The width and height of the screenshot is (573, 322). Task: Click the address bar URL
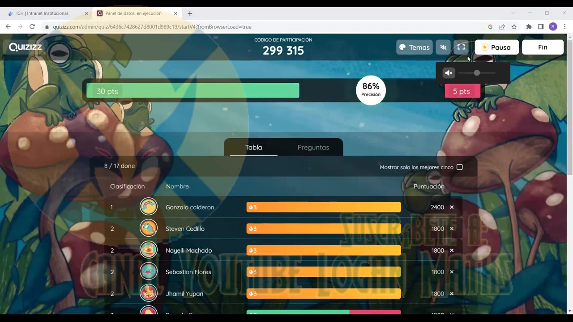pyautogui.click(x=152, y=27)
